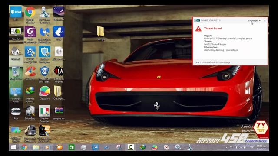278x156 pixels.
Task: Click 'Learn more about this message' link
Action: click(x=212, y=62)
